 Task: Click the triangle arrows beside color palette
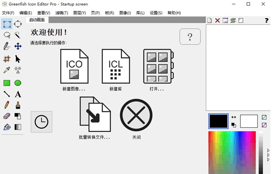(x=268, y=155)
